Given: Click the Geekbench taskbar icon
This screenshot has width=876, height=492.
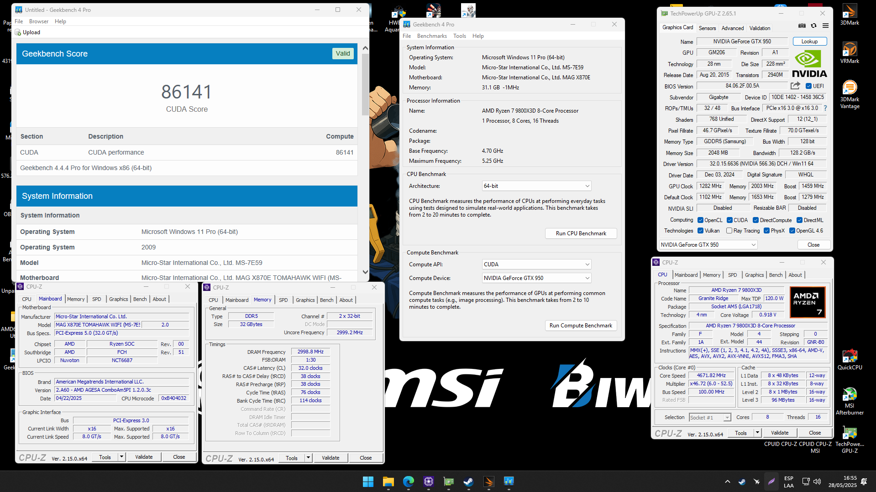Looking at the screenshot, I should pyautogui.click(x=509, y=482).
